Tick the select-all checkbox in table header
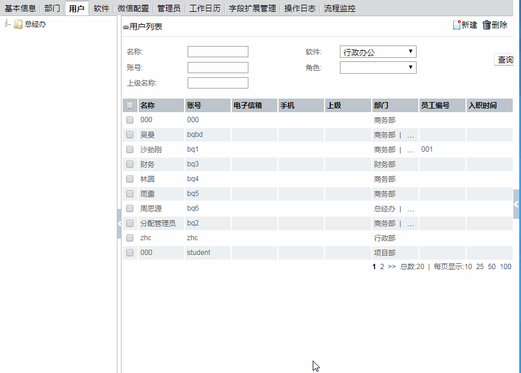Screen dimensions: 521x373 click(x=130, y=106)
